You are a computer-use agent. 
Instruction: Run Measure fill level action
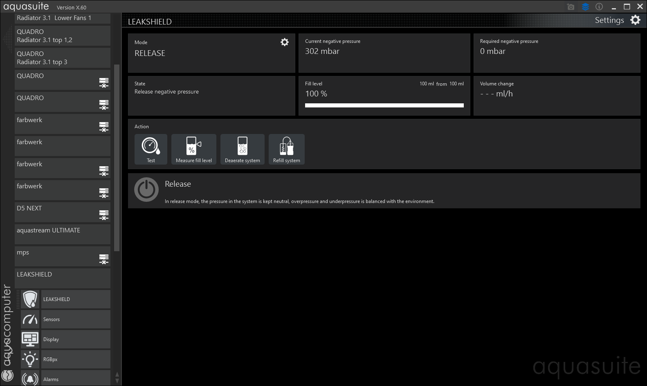pyautogui.click(x=194, y=149)
